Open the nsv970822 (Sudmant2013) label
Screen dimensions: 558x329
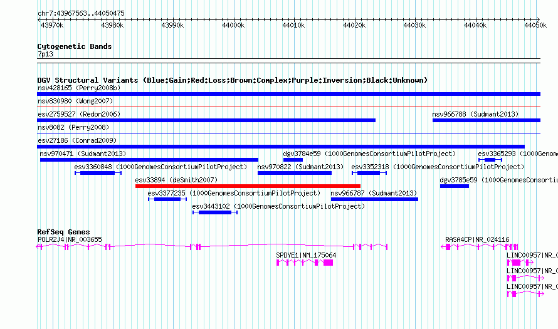tap(300, 167)
